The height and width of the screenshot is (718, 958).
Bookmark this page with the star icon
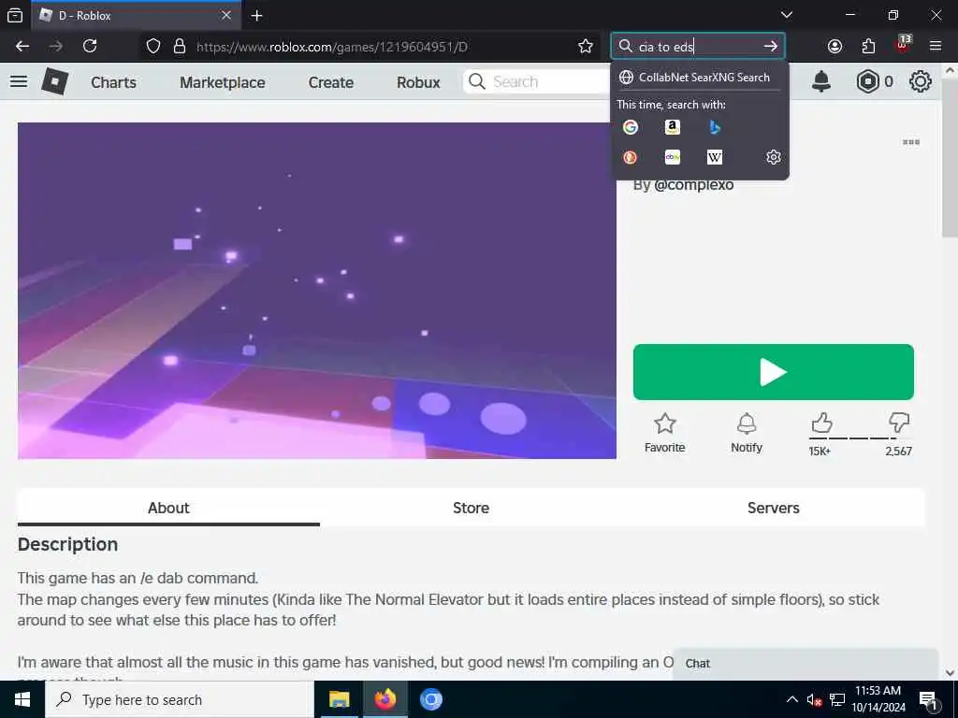[586, 47]
